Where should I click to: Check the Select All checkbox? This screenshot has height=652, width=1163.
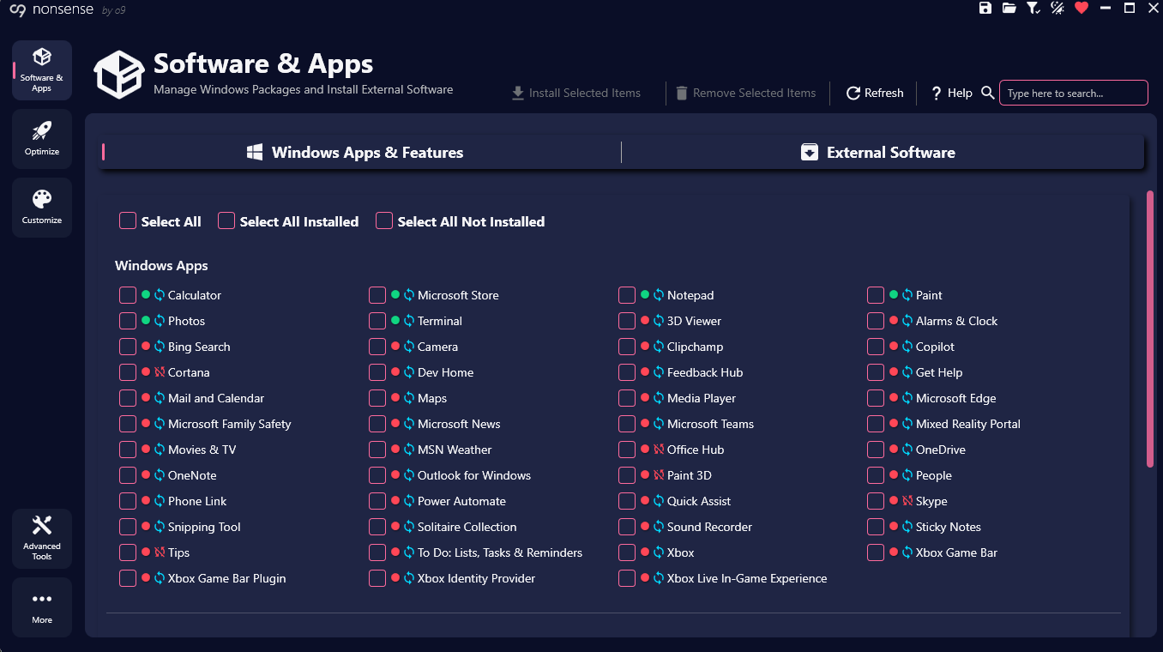[x=127, y=220]
